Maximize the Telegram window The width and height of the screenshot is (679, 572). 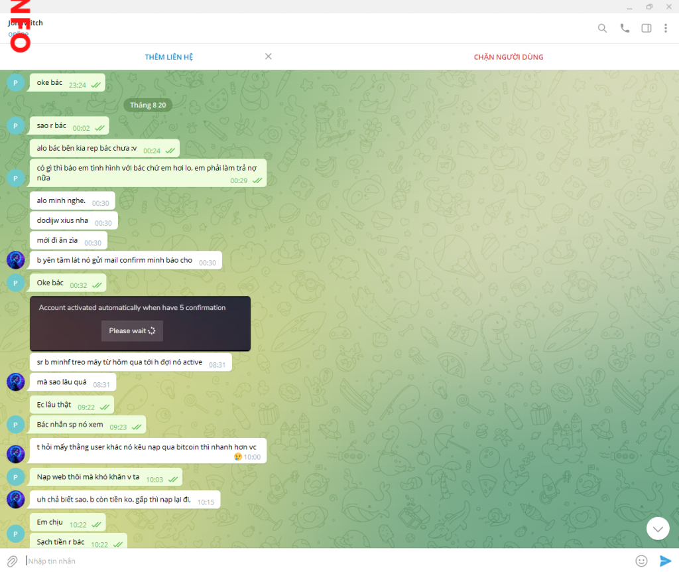649,7
